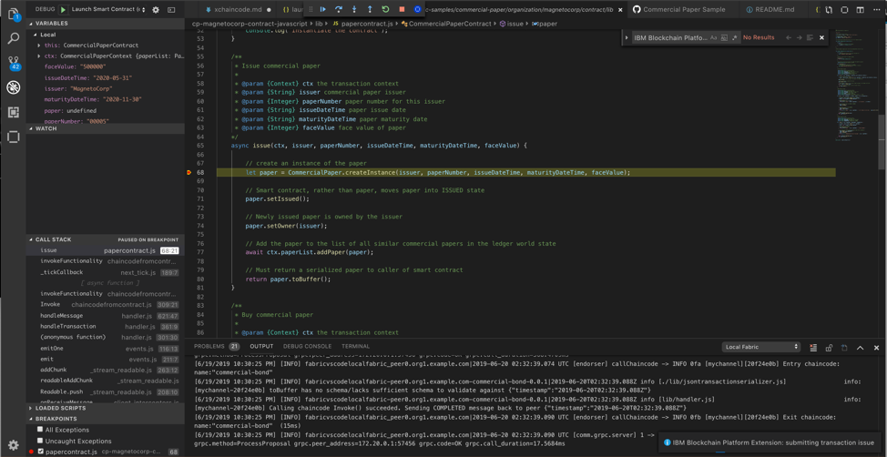Toggle All Exceptions breakpoint checkbox
Viewport: 887px width, 457px height.
(x=40, y=430)
